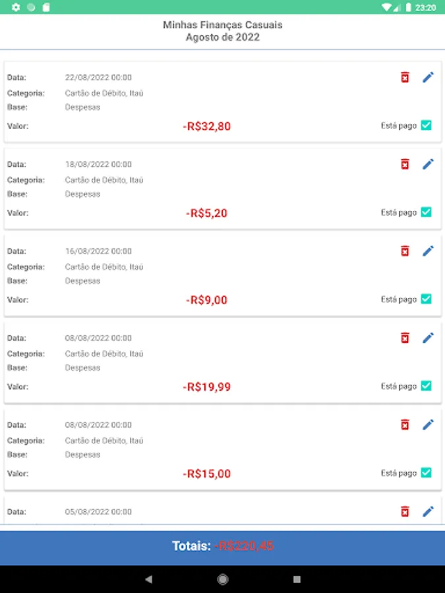
Task: Delete the -R$5,20 expense entry
Action: (405, 164)
